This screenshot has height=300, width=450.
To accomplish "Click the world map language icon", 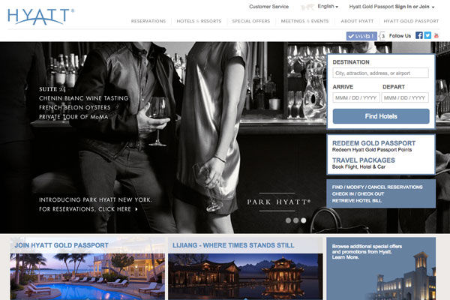I will pos(307,7).
